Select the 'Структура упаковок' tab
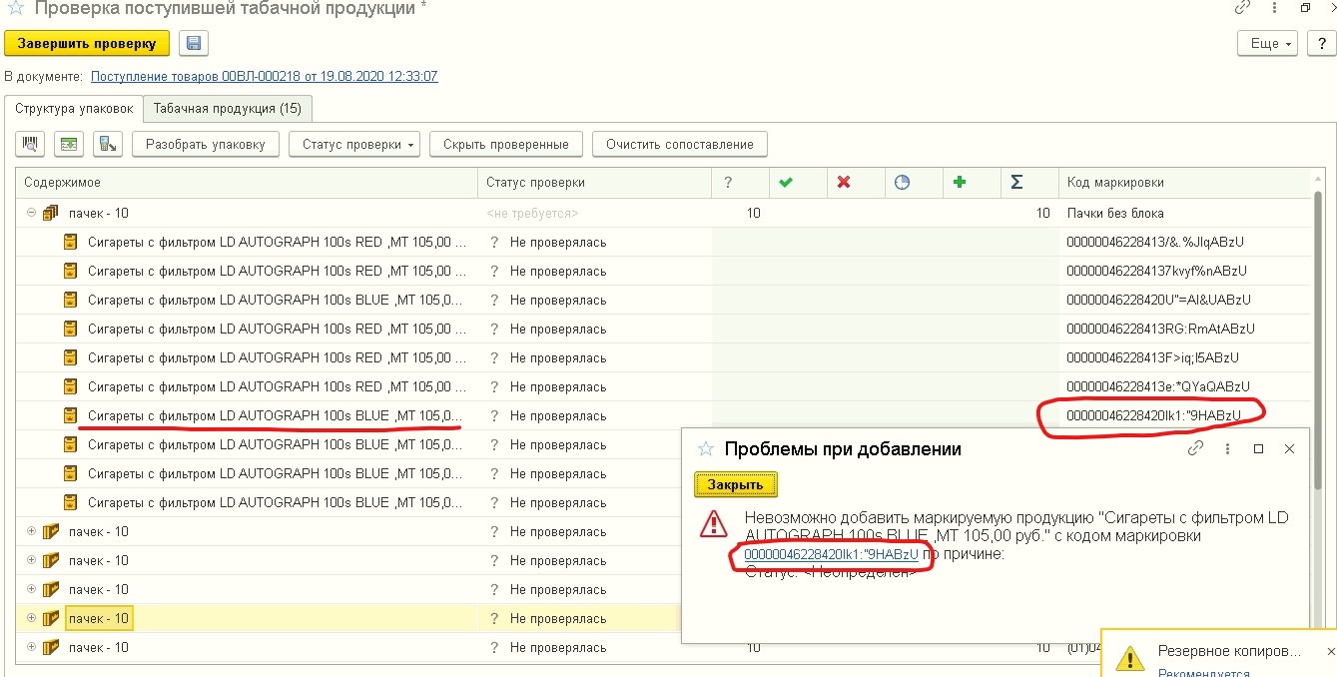The height and width of the screenshot is (677, 1337). (74, 108)
